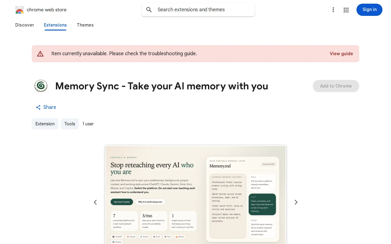The height and width of the screenshot is (244, 391).
Task: Click the Memory Sync extension icon
Action: [x=41, y=86]
